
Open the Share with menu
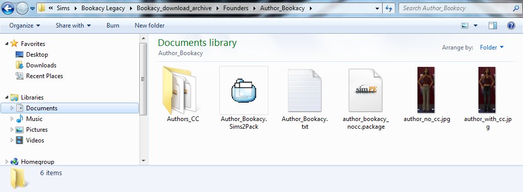pos(73,26)
